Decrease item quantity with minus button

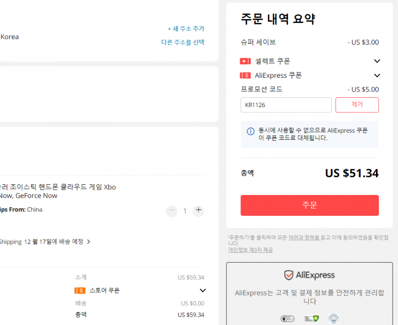172,210
